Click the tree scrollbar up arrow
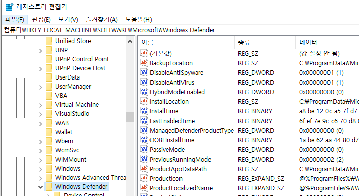This screenshot has width=359, height=196. click(x=130, y=41)
